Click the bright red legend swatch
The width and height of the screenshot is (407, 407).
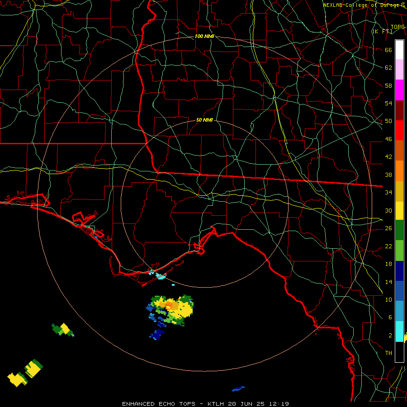[x=399, y=130]
